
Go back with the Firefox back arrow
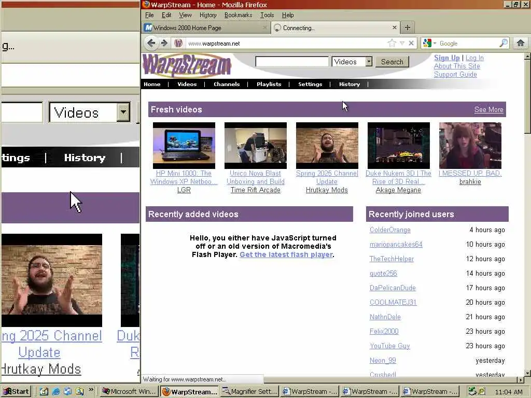(151, 44)
